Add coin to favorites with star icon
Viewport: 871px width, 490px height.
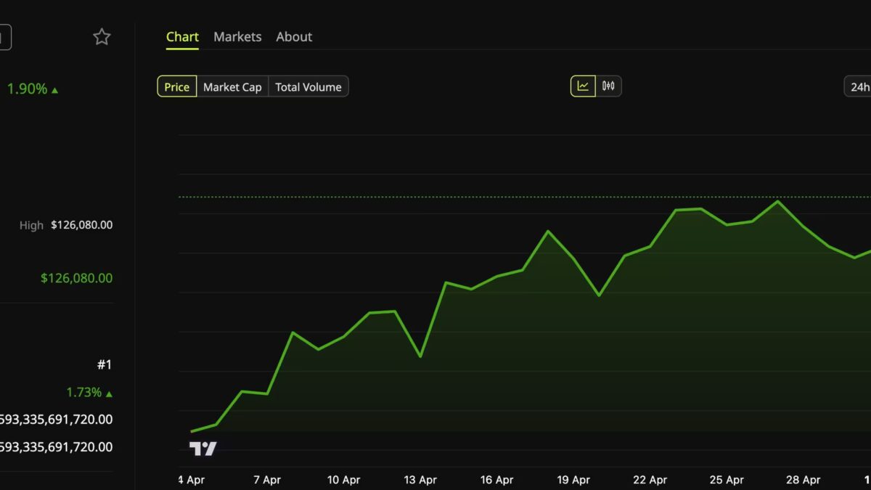click(102, 37)
